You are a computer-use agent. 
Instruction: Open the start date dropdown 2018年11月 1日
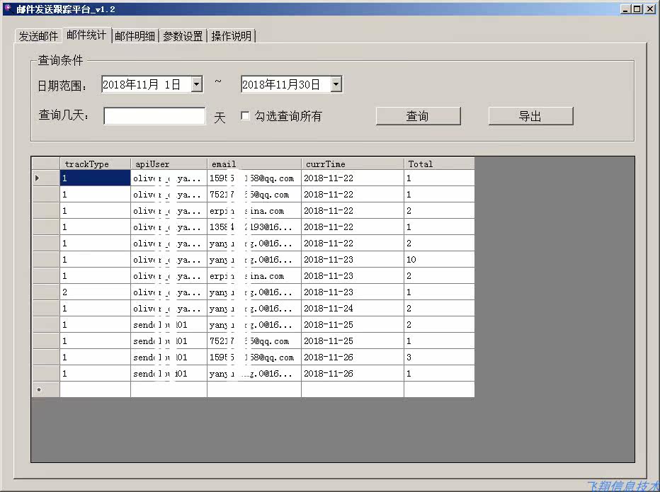click(x=197, y=84)
